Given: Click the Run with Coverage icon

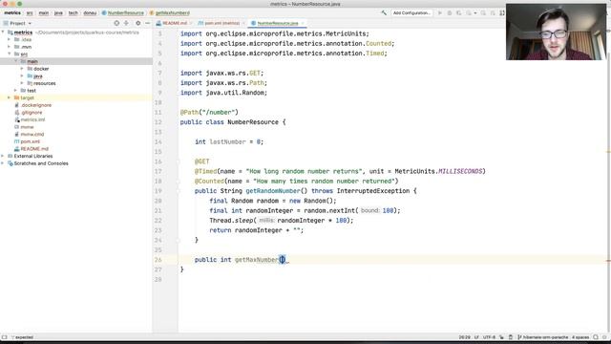Looking at the screenshot, I should [458, 12].
